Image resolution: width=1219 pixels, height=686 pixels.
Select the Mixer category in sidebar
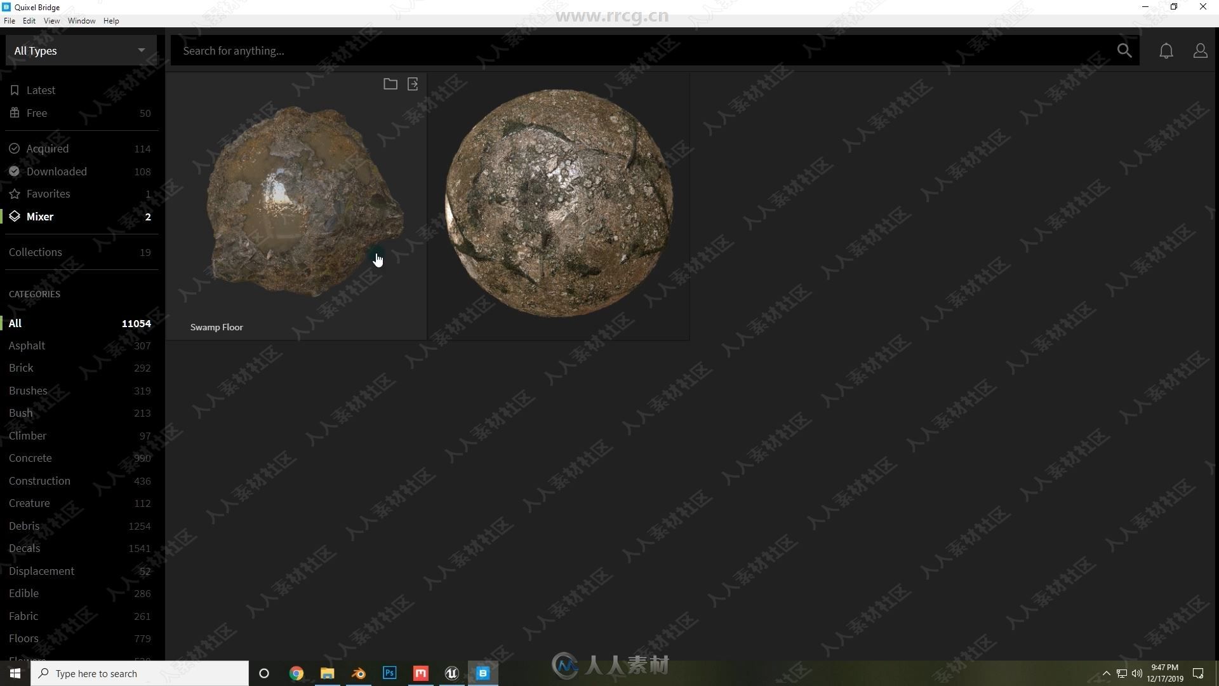tap(40, 216)
